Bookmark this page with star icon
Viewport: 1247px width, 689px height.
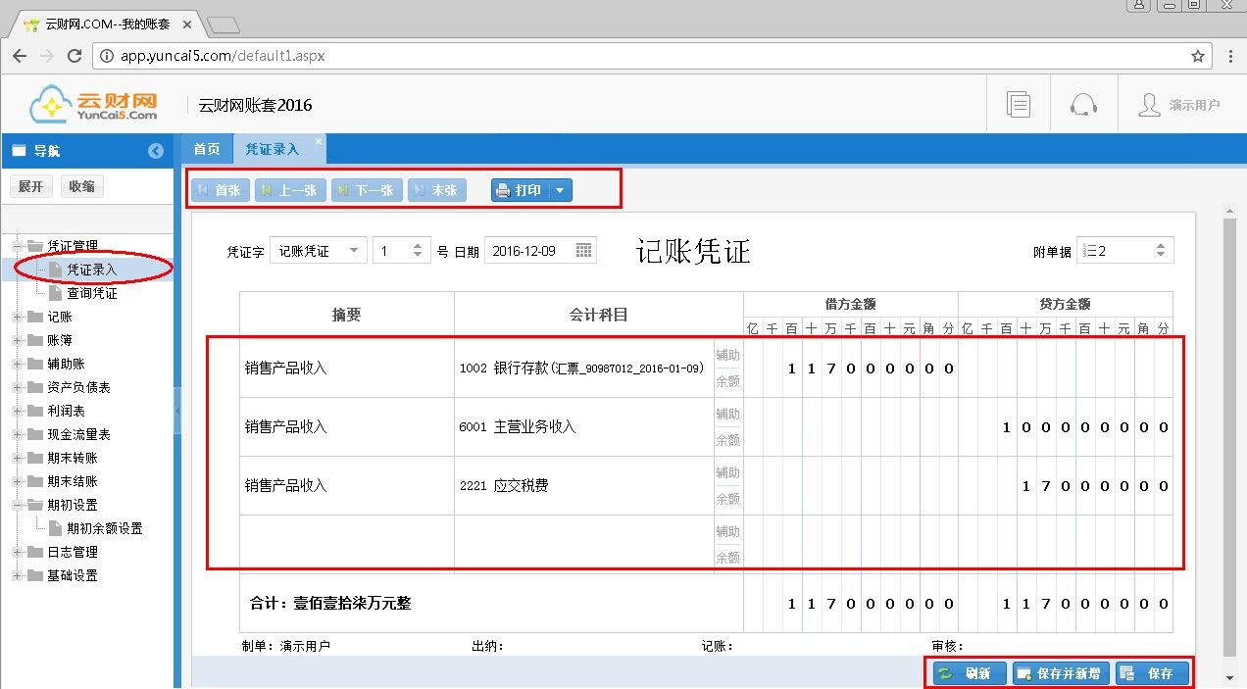tap(1198, 56)
